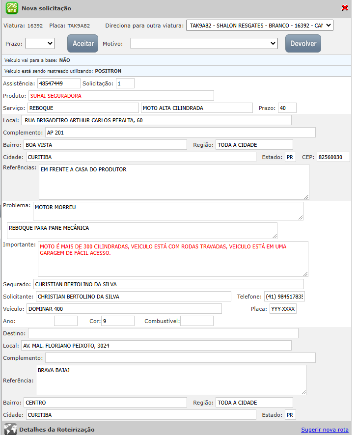The height and width of the screenshot is (435, 357).
Task: Click the green GPS icon in the header
Action: (x=11, y=8)
